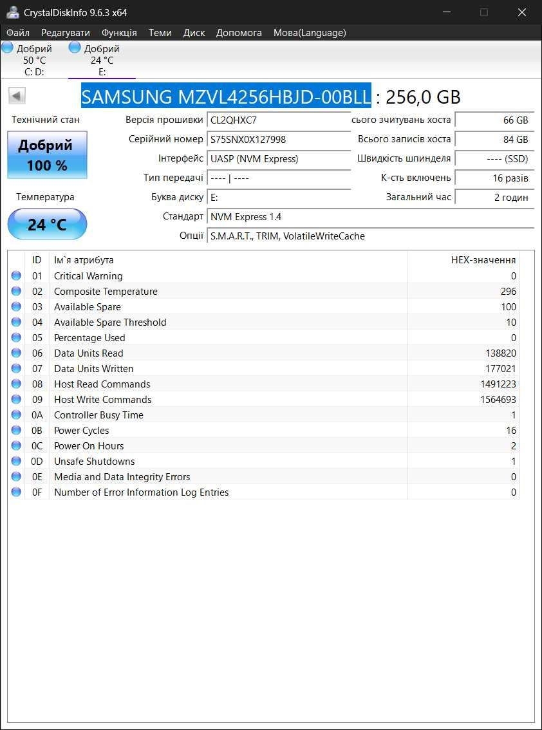The image size is (542, 730).
Task: Click the blue status circle on C: D: tab
Action: tap(8, 47)
